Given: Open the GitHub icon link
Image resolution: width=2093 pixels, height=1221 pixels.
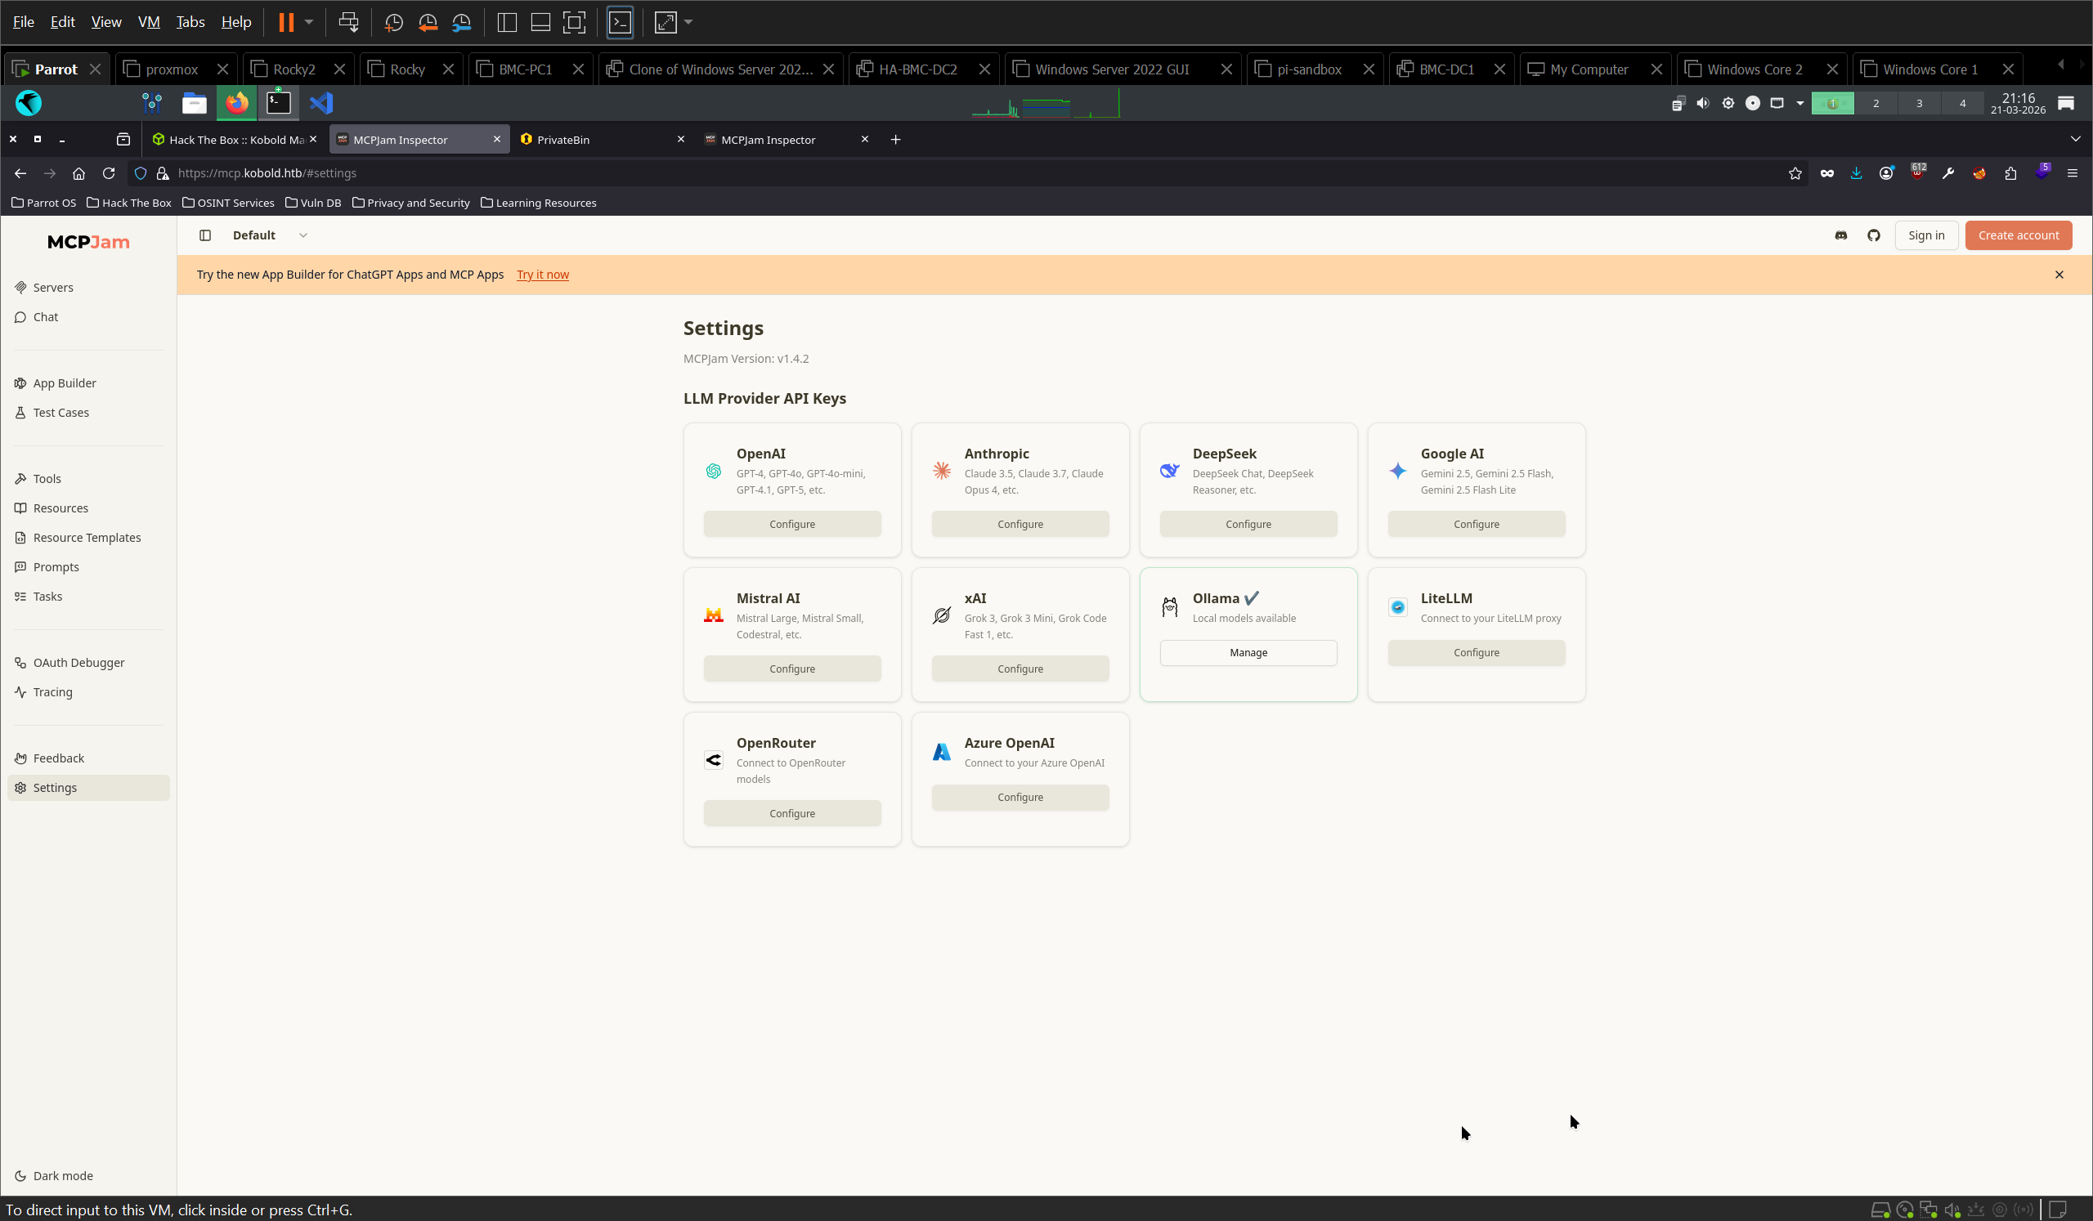Looking at the screenshot, I should (1874, 235).
